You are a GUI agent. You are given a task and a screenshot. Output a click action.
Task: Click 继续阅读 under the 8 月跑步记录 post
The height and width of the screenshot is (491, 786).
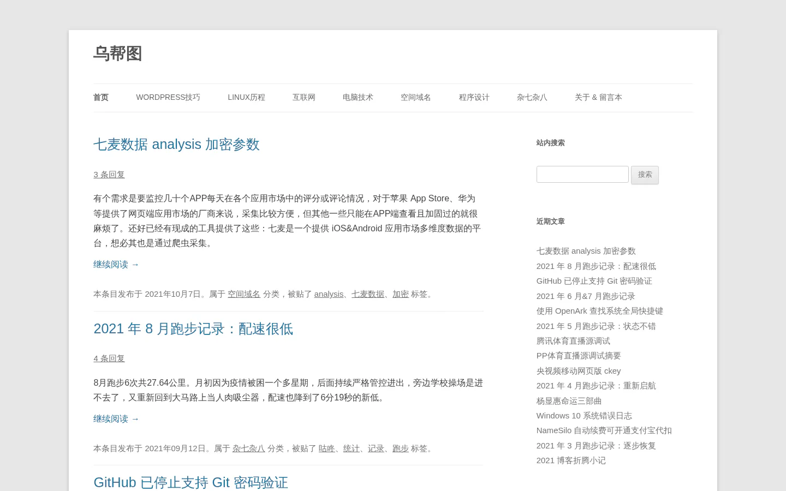[116, 419]
